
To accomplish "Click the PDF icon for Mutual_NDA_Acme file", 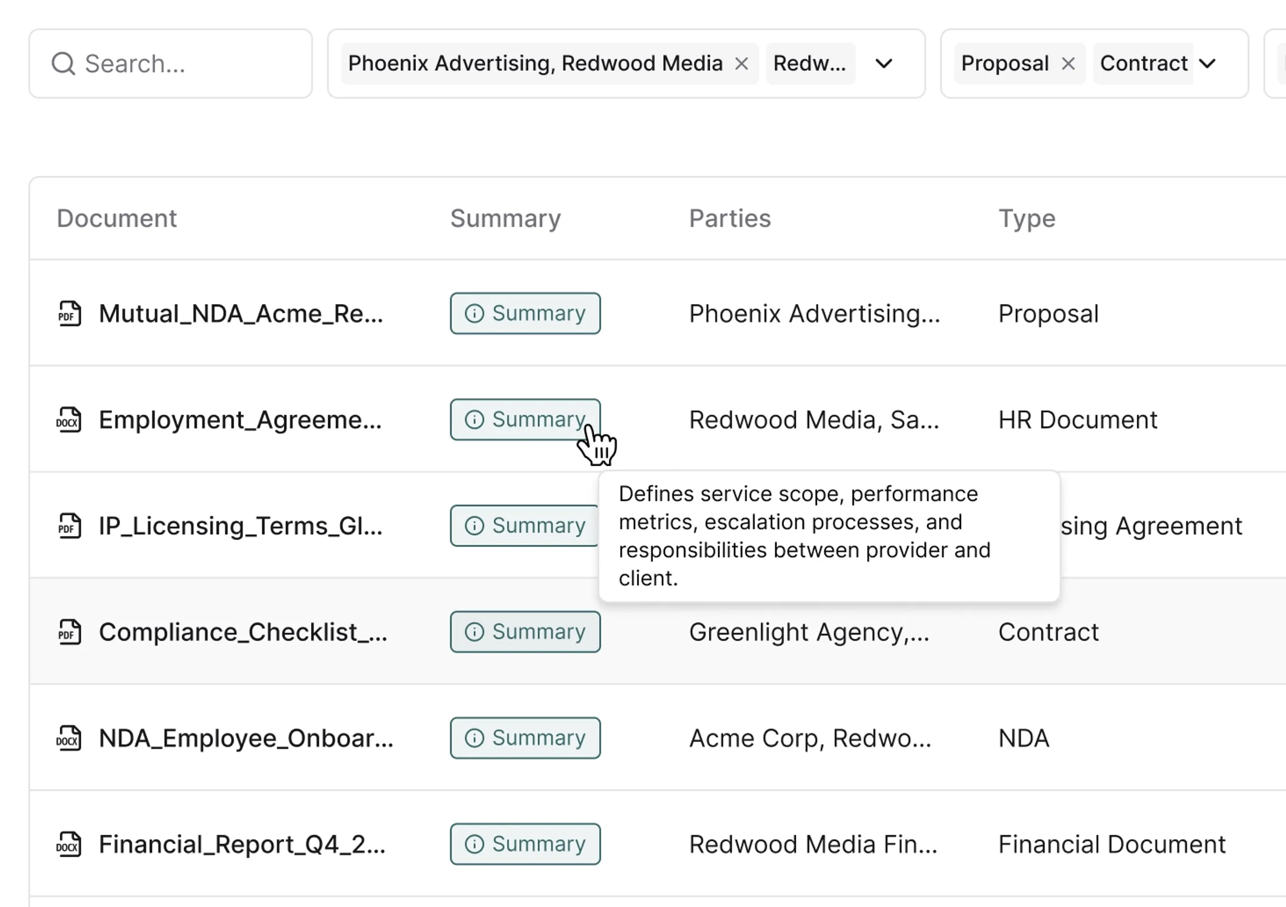I will pyautogui.click(x=69, y=314).
